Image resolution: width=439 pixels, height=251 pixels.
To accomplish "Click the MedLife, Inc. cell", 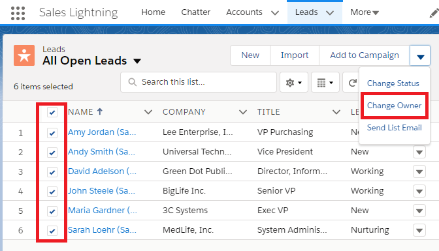I will [x=188, y=229].
